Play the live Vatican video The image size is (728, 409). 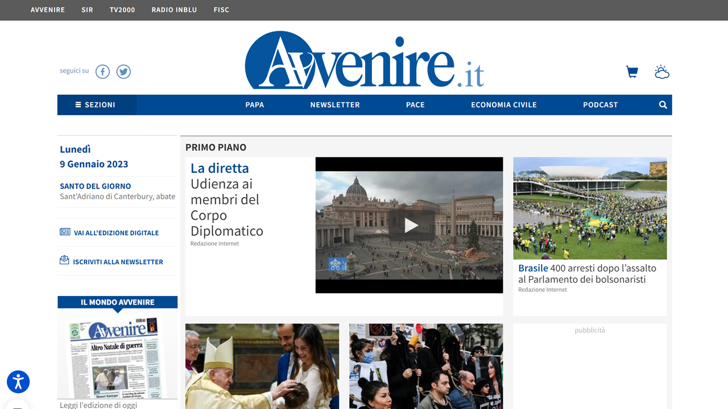point(409,226)
